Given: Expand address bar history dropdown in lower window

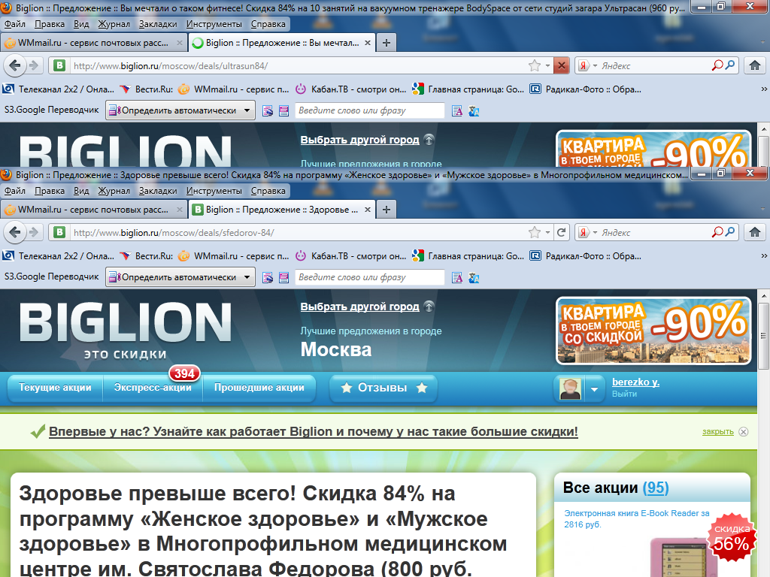Looking at the screenshot, I should click(x=547, y=233).
